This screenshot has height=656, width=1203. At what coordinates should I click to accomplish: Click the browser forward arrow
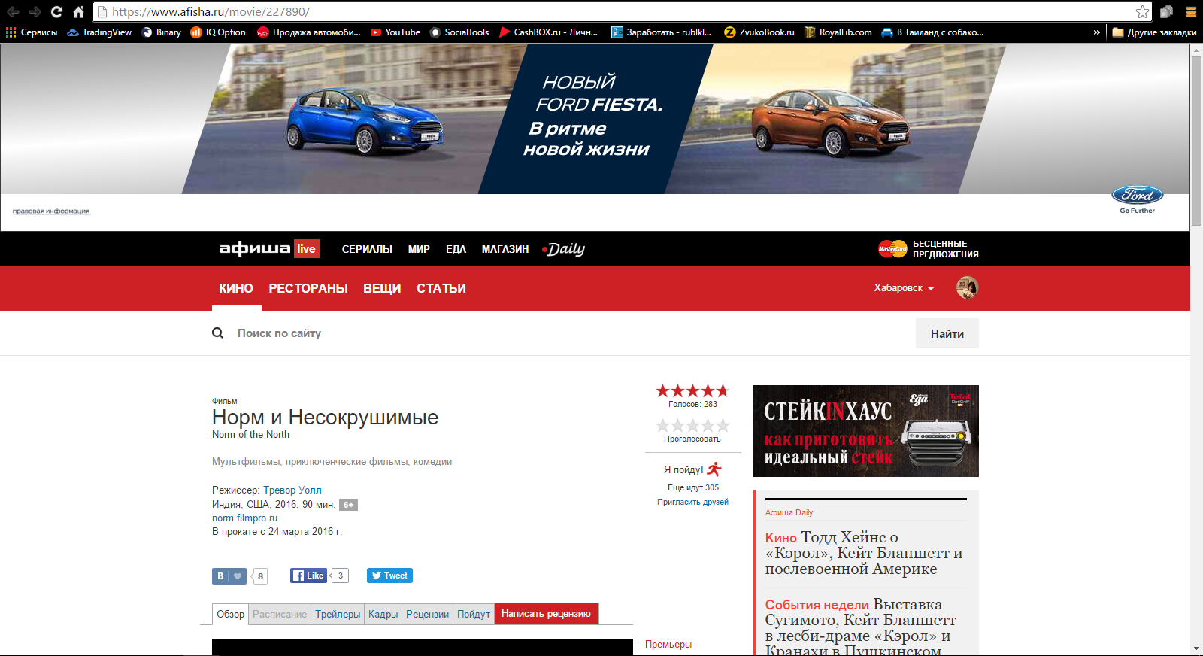[35, 12]
